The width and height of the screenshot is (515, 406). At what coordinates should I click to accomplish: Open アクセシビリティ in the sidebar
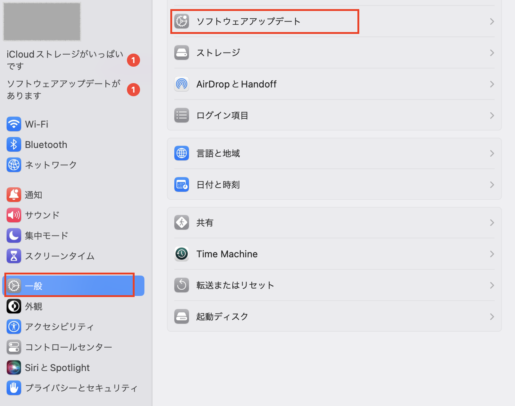coord(59,327)
